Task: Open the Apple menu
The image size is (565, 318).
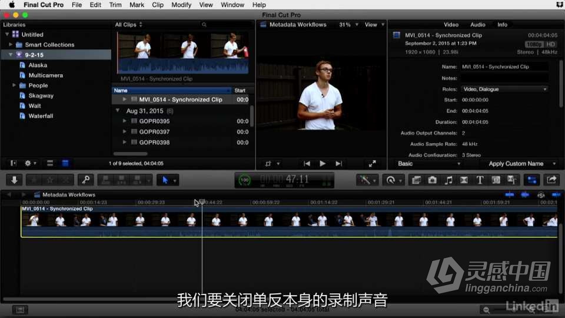Action: point(12,5)
